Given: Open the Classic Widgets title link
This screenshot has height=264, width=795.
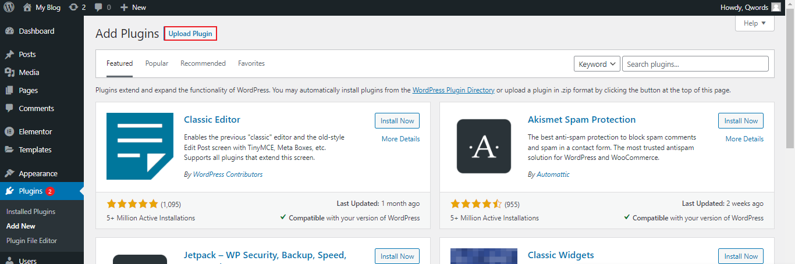Looking at the screenshot, I should click(x=560, y=255).
